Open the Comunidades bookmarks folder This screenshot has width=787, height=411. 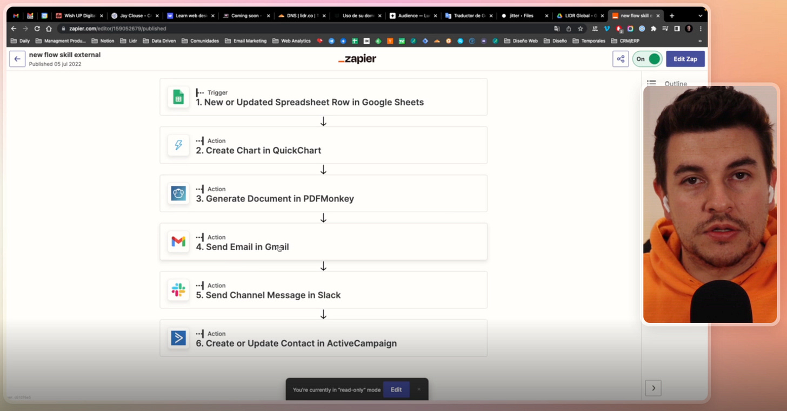200,41
